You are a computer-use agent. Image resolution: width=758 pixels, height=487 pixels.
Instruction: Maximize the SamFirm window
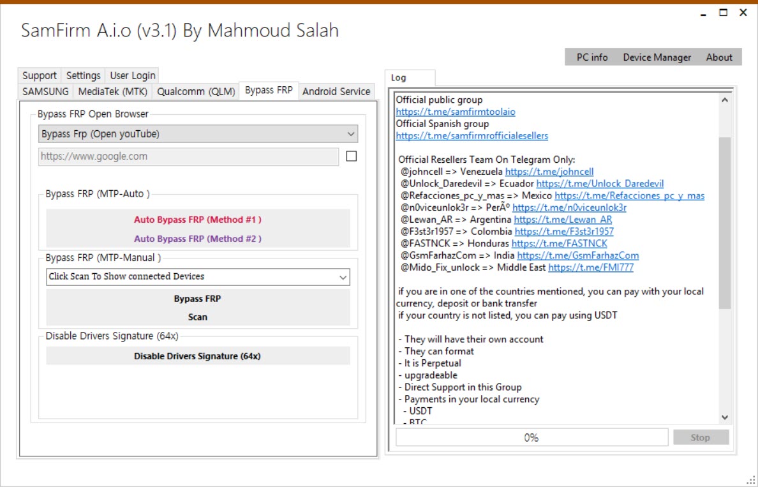click(723, 13)
